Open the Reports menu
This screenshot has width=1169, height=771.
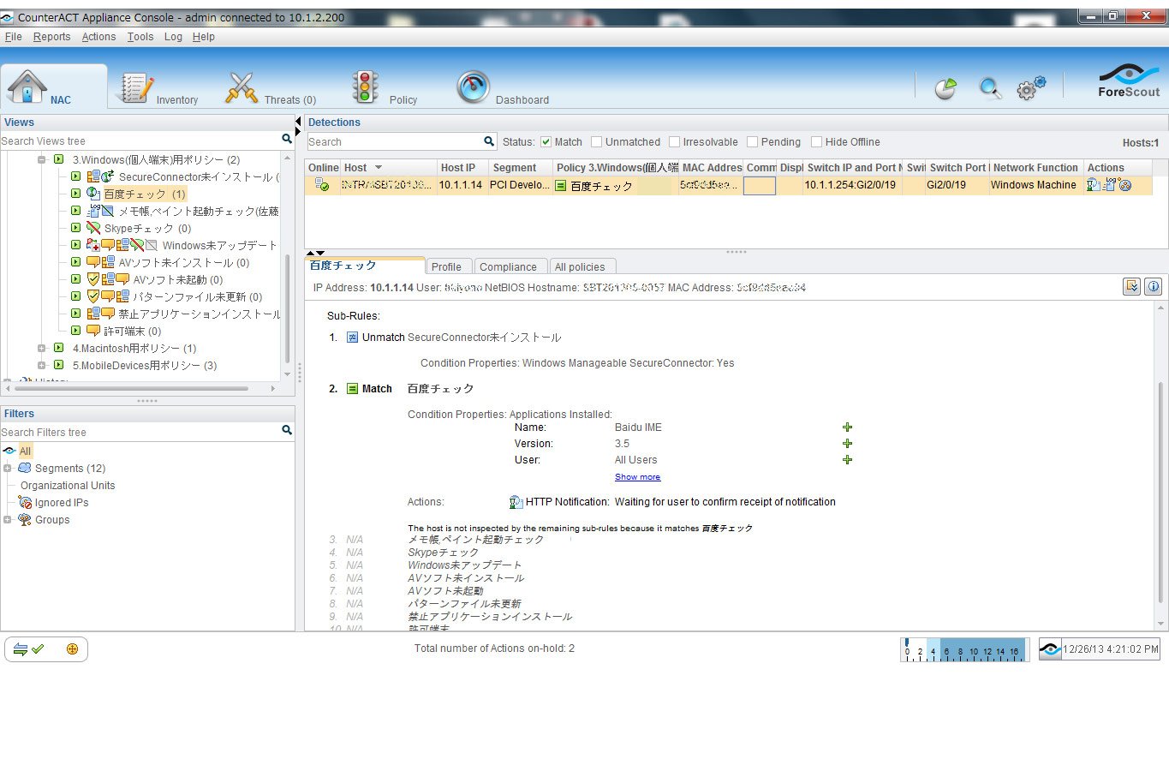[52, 37]
